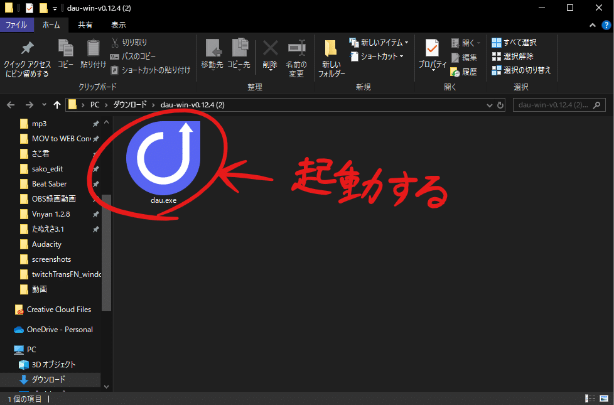
Task: Click ダウンロード in address breadcrumb
Action: tap(130, 105)
